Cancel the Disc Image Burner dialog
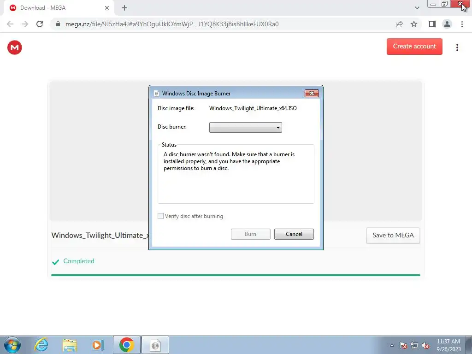Viewport: 472px width, 354px height. 294,234
